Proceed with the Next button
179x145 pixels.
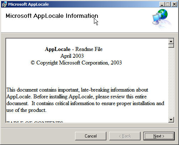click(159, 136)
